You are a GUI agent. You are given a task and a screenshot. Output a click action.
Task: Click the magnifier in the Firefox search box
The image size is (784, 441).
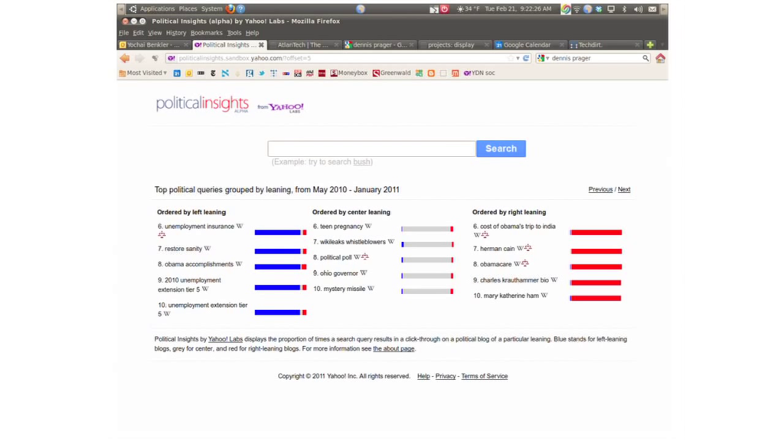tap(645, 58)
